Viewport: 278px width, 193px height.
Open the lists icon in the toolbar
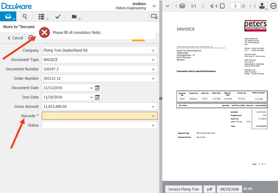point(41,16)
